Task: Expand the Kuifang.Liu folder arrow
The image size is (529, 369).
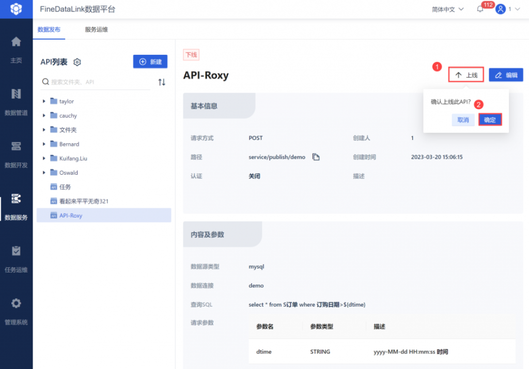Action: point(44,158)
